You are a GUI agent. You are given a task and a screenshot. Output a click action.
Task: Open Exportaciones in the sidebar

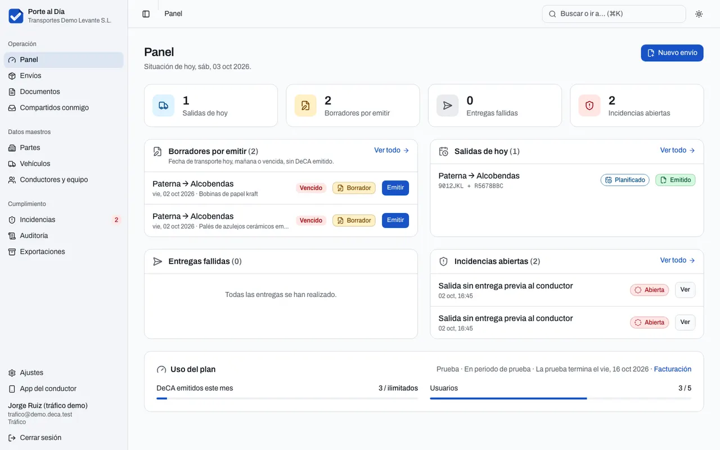point(64,252)
